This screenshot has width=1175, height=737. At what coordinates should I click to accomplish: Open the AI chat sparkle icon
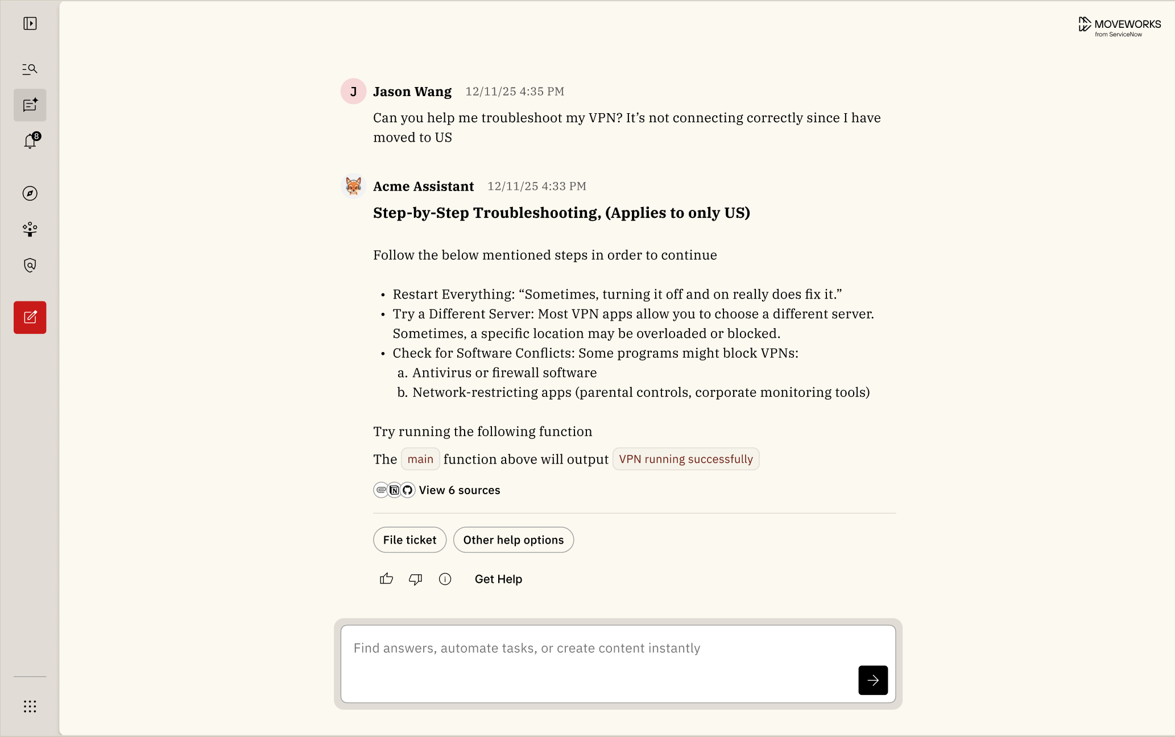(30, 105)
